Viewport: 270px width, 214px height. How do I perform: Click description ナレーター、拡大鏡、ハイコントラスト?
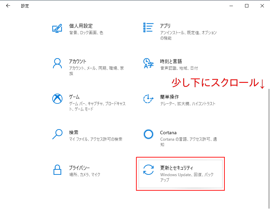click(188, 104)
